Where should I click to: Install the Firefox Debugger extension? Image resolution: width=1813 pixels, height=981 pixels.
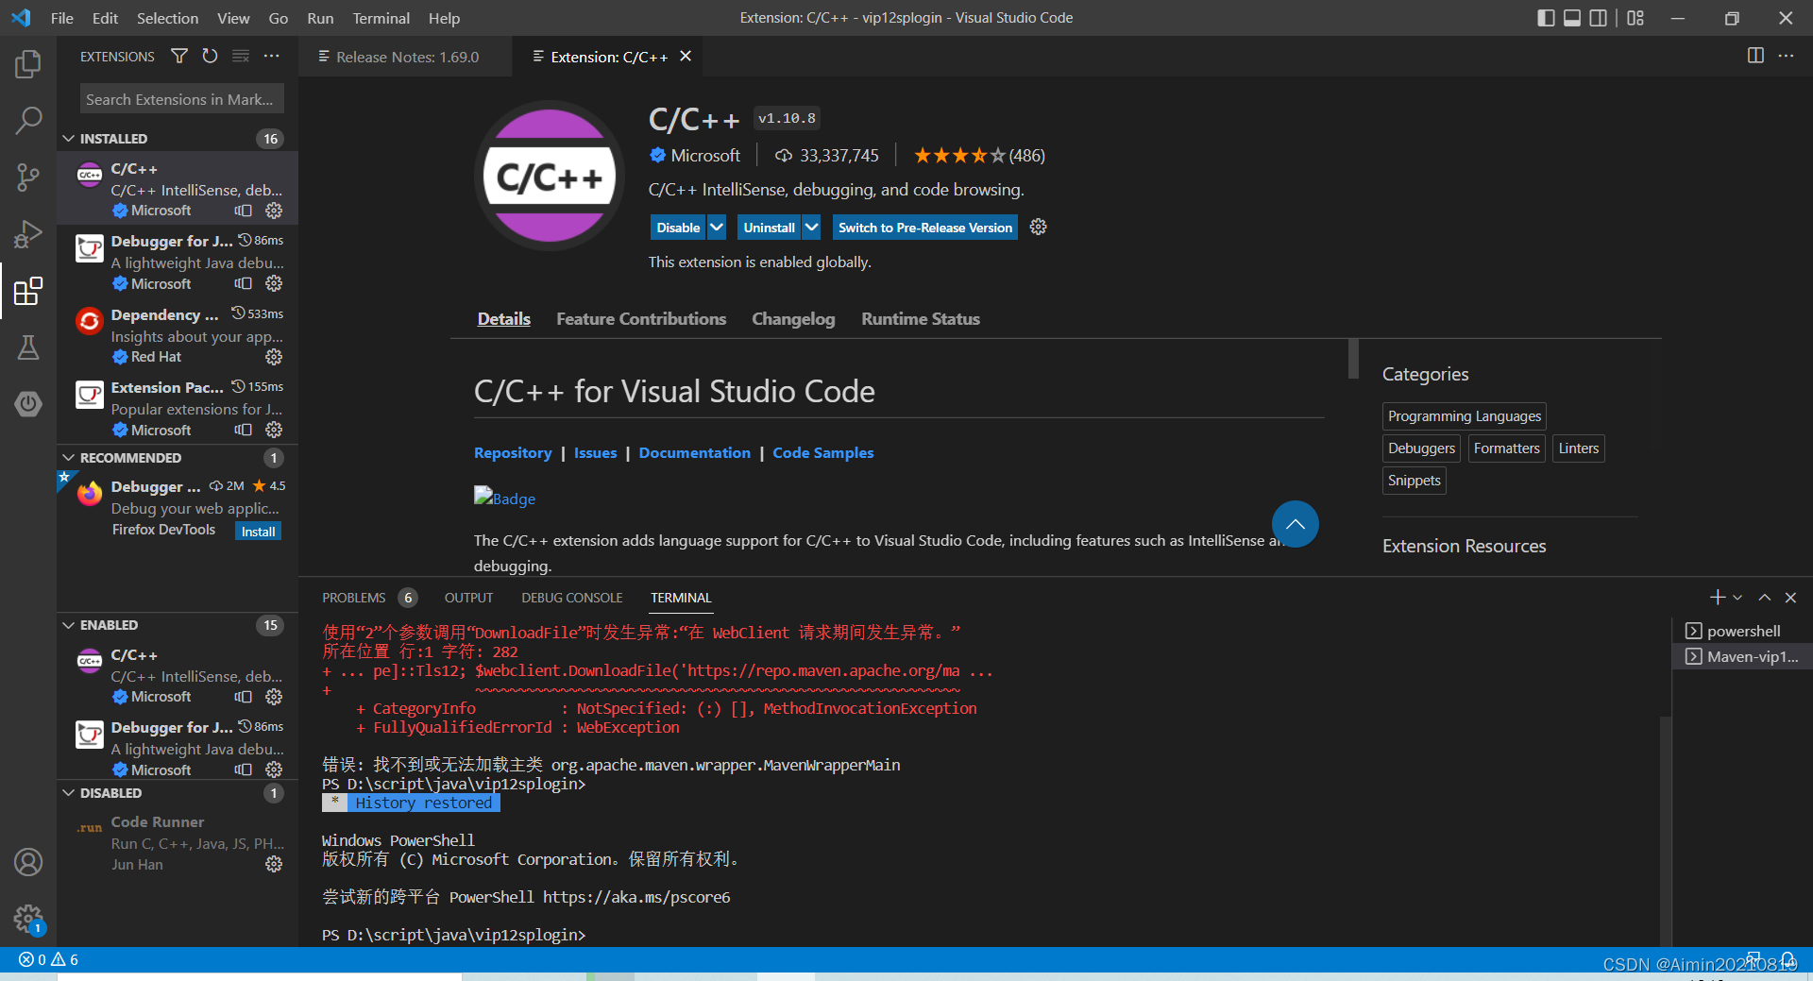[257, 531]
